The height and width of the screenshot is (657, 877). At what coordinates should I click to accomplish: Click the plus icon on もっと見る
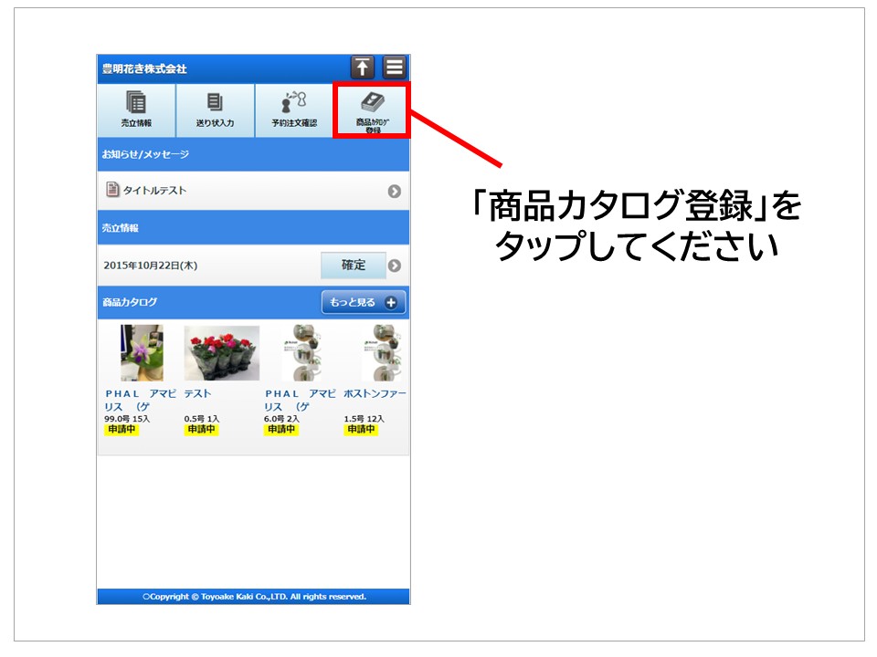coord(391,303)
